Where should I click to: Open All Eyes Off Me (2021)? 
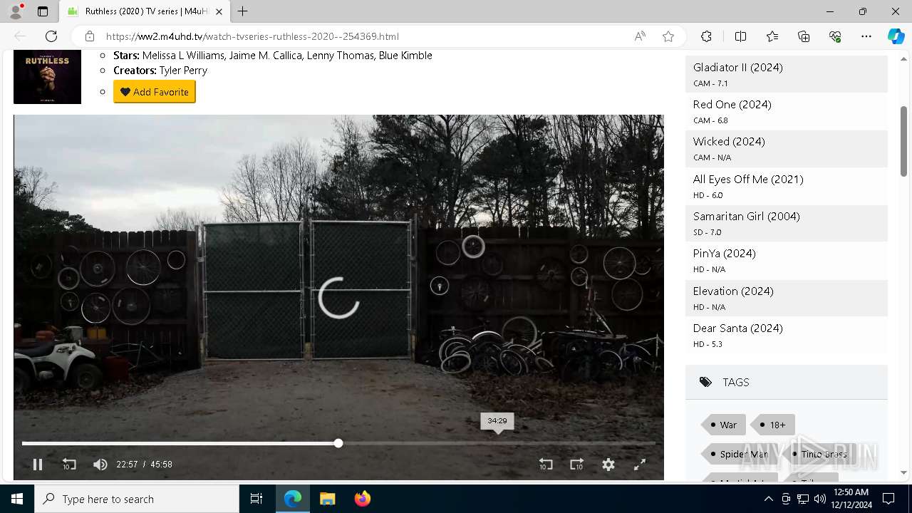[748, 180]
